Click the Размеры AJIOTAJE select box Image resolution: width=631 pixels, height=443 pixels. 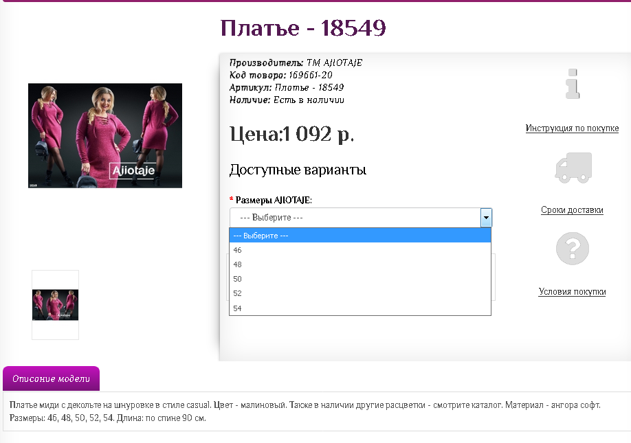(x=361, y=218)
